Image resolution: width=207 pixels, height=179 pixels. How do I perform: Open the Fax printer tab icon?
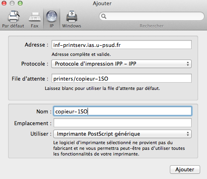(x=35, y=17)
